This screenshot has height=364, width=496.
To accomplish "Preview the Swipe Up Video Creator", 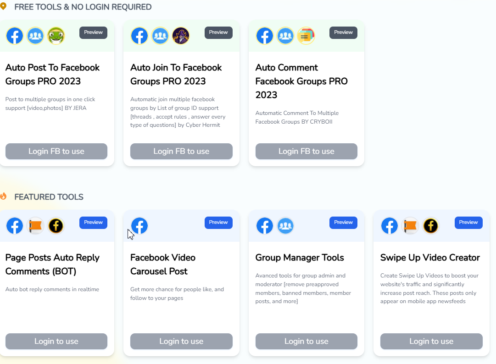I will tap(468, 223).
